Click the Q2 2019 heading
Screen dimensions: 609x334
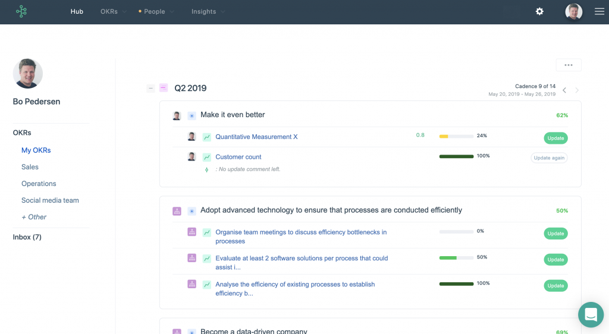click(x=190, y=88)
